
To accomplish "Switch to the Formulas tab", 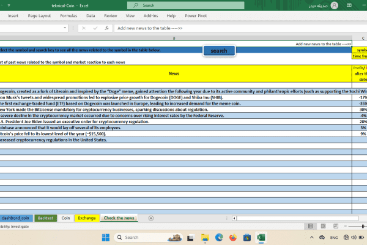I will click(x=69, y=16).
